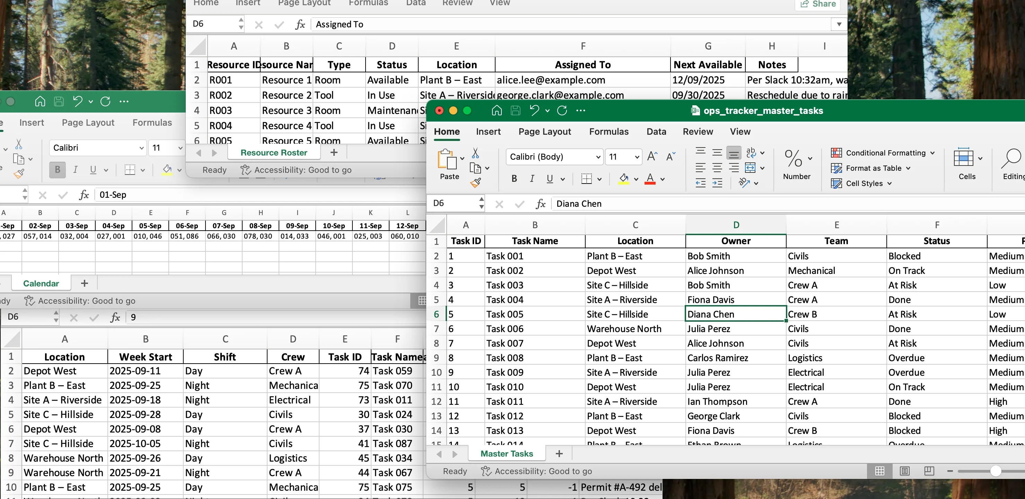Viewport: 1025px width, 499px height.
Task: Open the Editing magnifier group
Action: pyautogui.click(x=1011, y=158)
